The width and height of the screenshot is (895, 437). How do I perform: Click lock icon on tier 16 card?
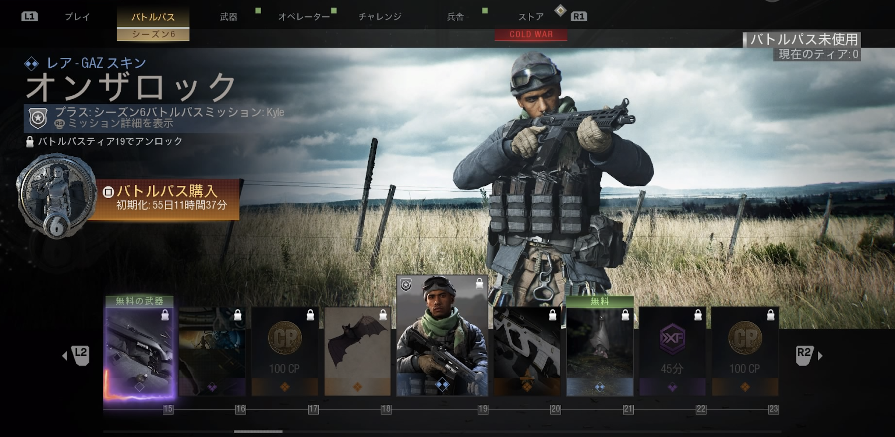click(238, 315)
